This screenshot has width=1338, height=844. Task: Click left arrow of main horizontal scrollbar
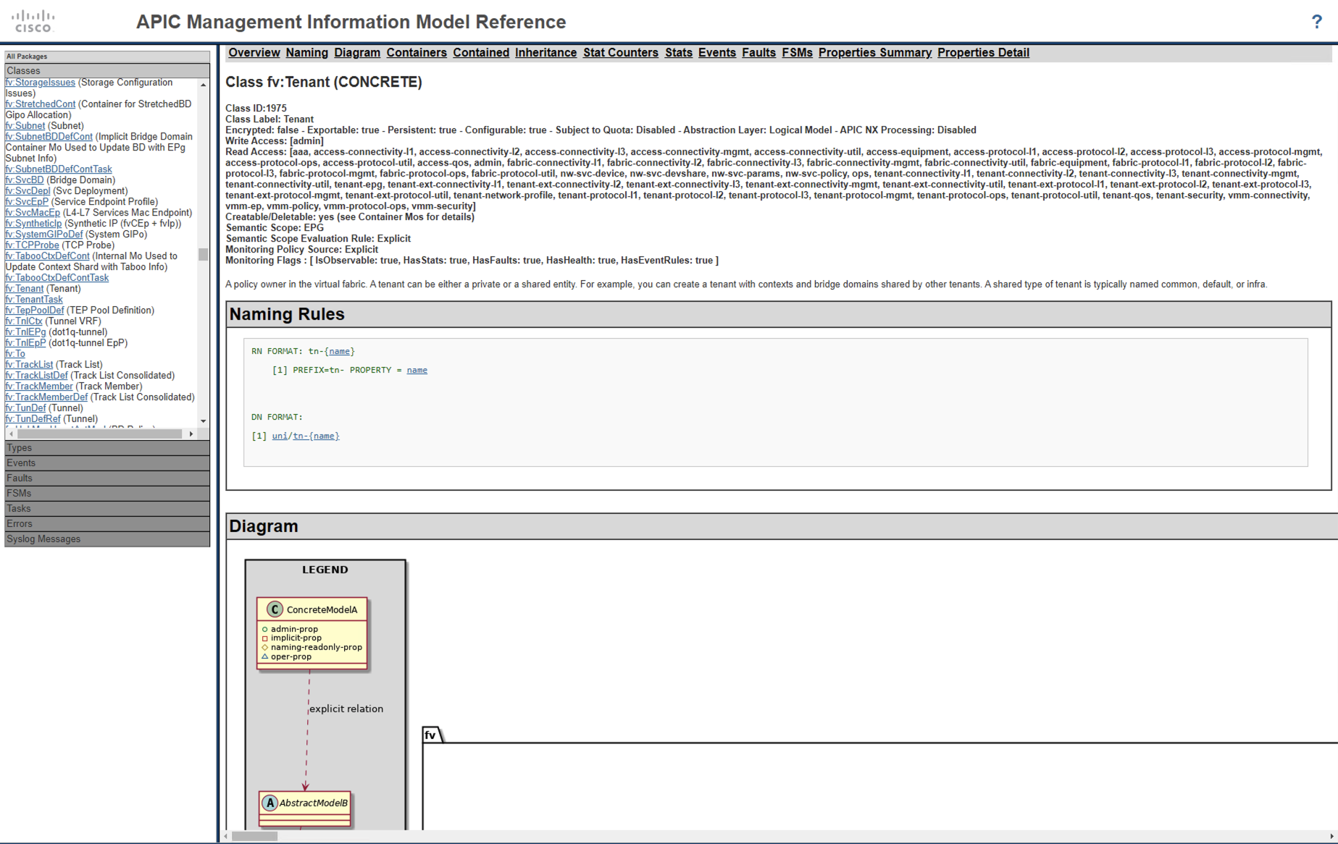(x=227, y=837)
